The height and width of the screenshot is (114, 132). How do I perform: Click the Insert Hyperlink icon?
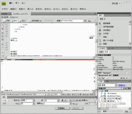pyautogui.click(x=100, y=23)
